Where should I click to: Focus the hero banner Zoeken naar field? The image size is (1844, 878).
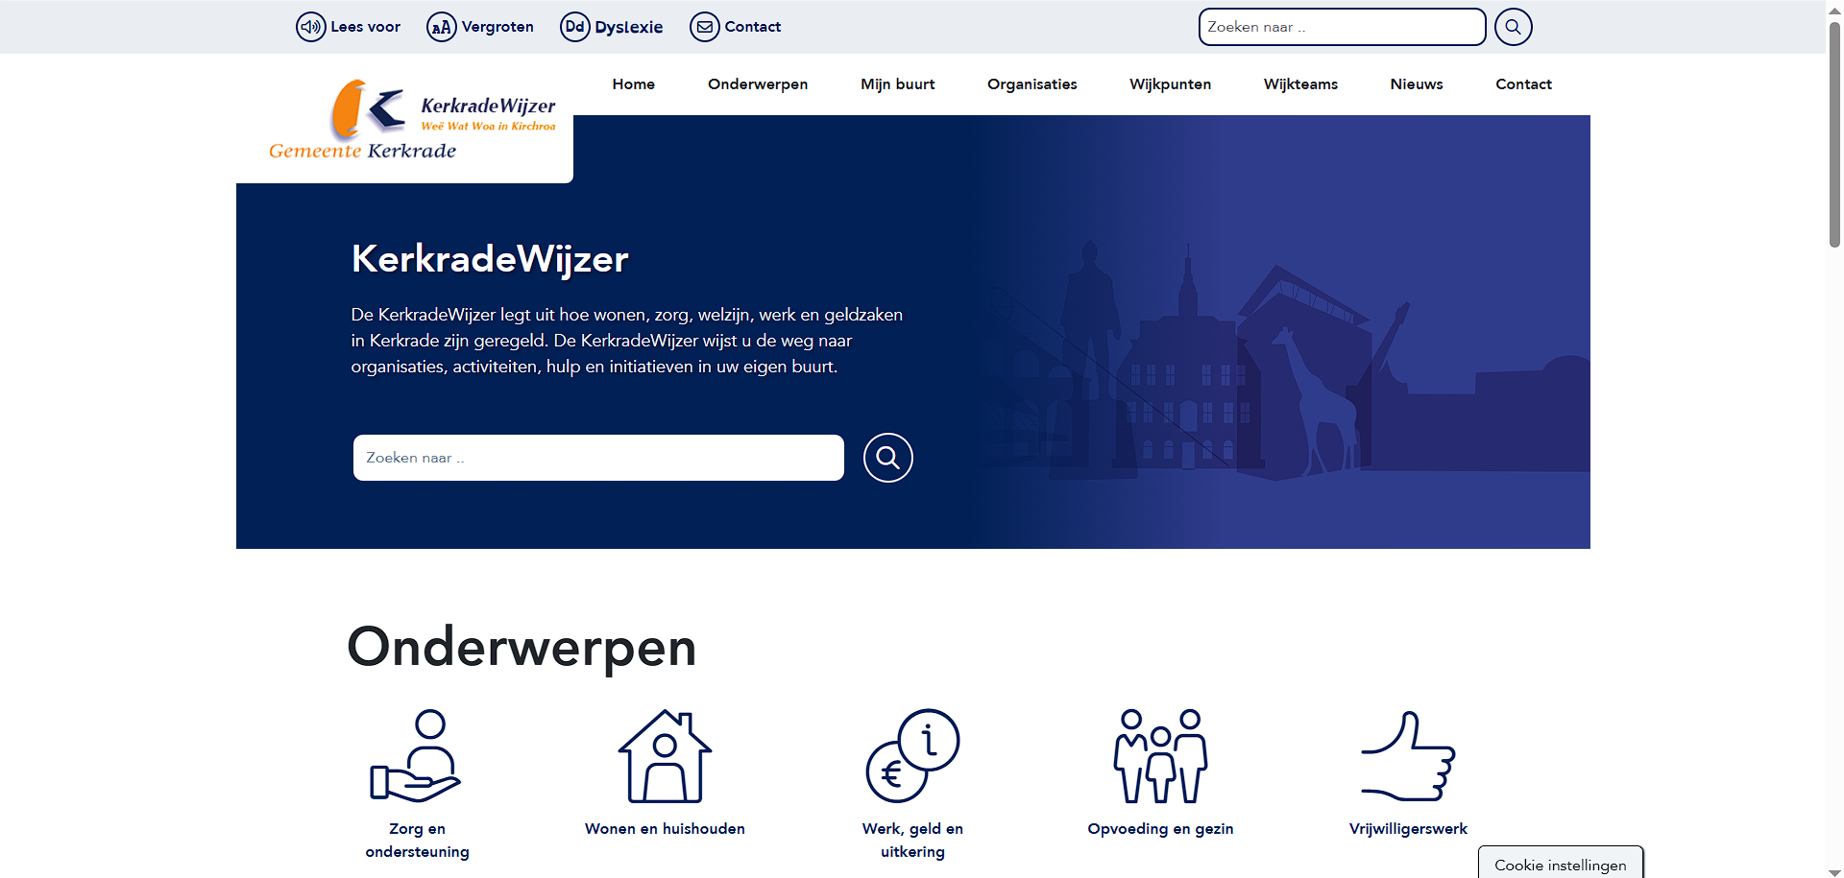click(x=598, y=458)
